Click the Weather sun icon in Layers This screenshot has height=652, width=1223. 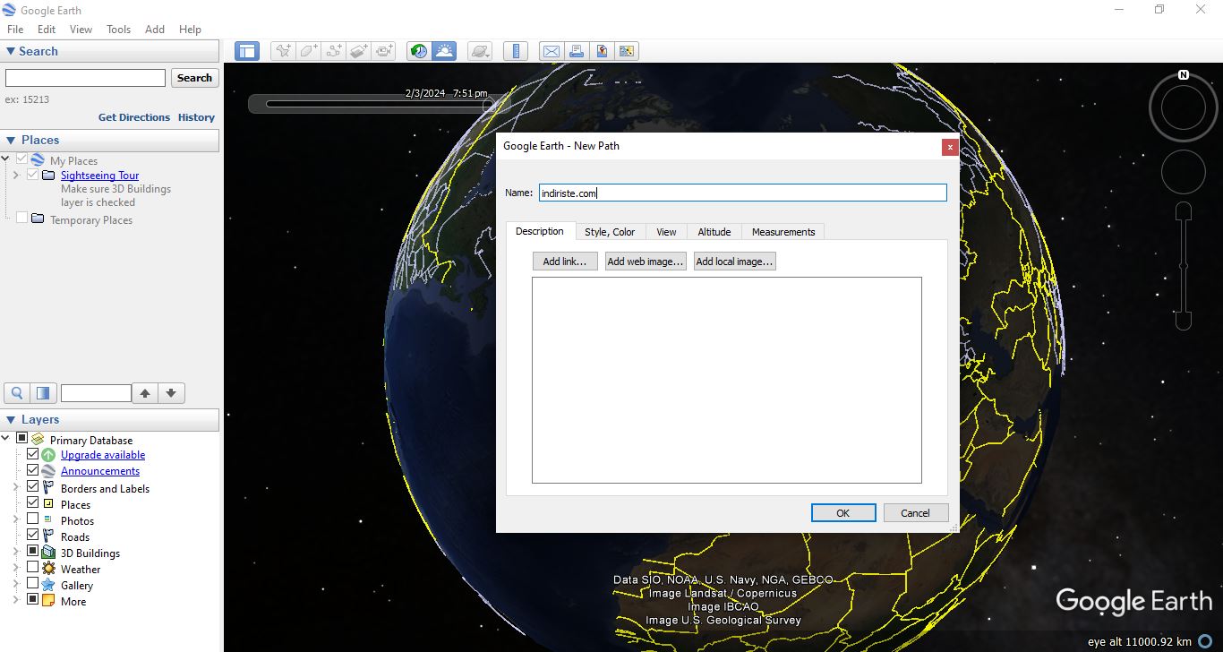(48, 569)
